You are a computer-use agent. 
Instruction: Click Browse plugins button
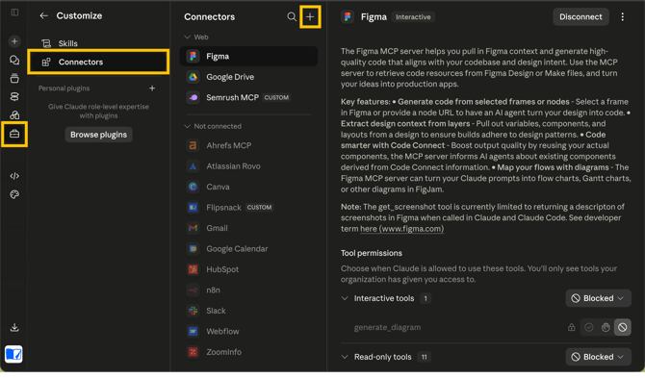(98, 135)
